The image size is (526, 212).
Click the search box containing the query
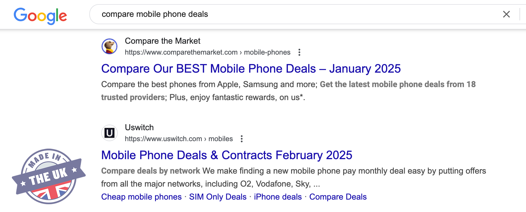tap(296, 14)
